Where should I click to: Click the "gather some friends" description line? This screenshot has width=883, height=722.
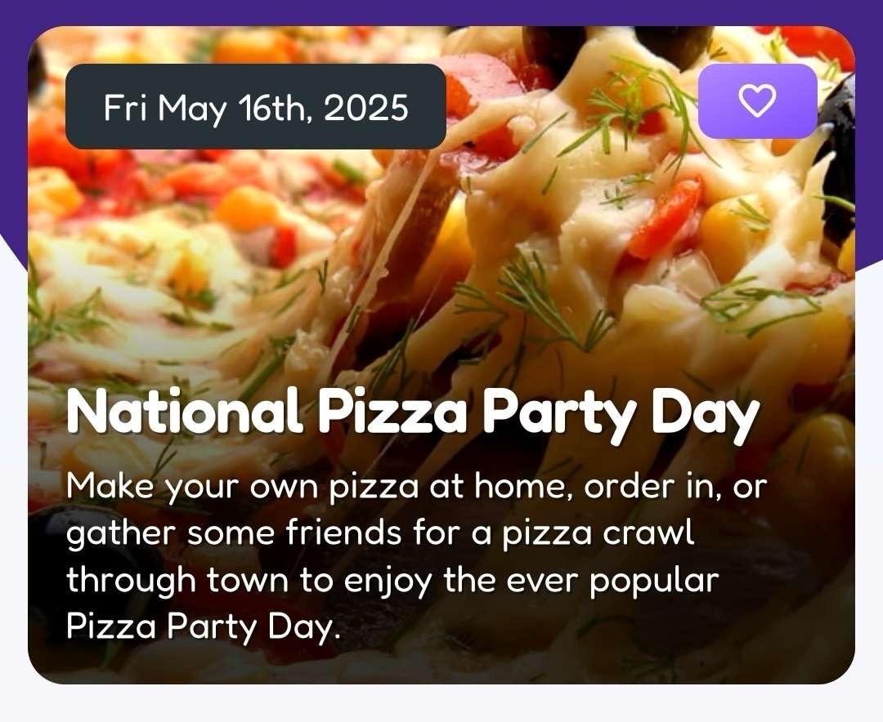[380, 533]
